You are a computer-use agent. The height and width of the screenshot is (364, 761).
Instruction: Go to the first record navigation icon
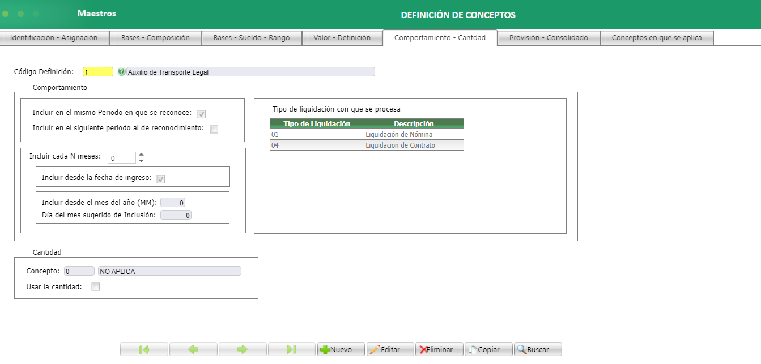click(144, 349)
